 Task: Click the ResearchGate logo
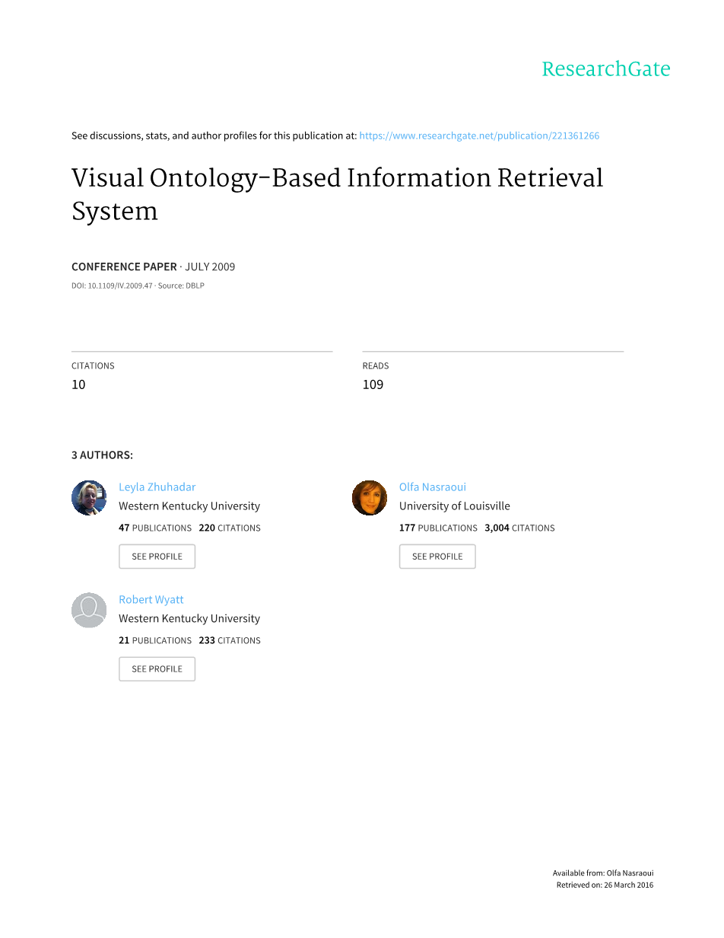click(x=605, y=69)
